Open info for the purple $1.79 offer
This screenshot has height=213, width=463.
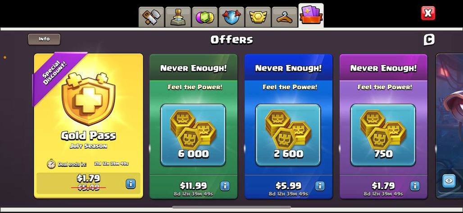(415, 186)
